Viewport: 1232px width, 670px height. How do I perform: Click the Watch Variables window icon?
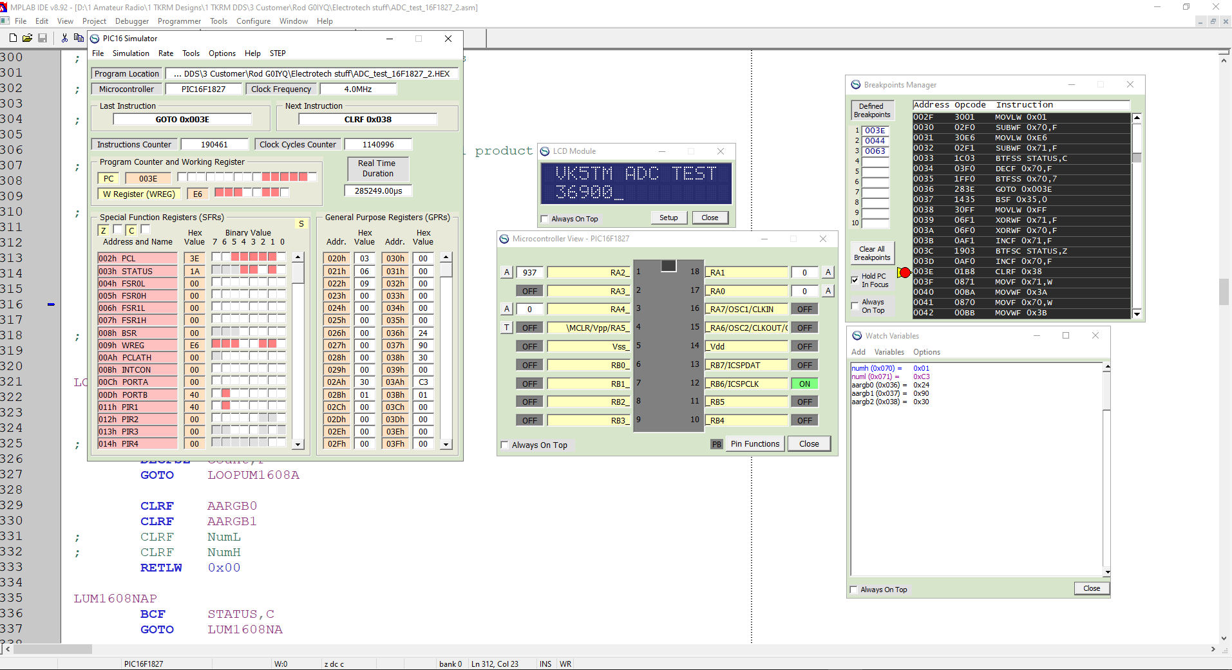[x=857, y=336]
